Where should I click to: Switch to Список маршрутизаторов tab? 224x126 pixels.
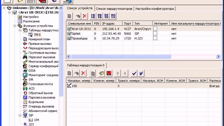point(114,9)
